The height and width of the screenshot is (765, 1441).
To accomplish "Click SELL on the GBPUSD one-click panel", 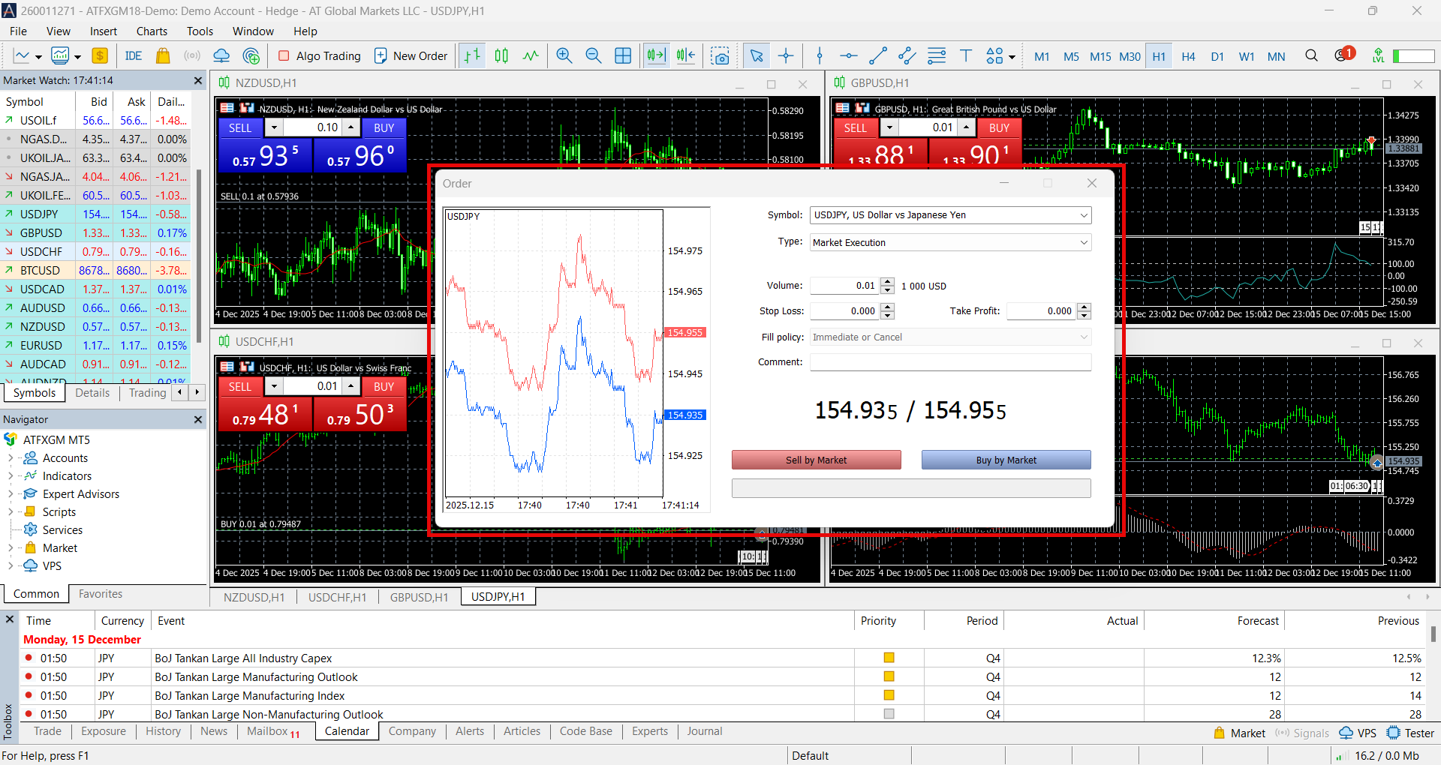I will coord(856,128).
